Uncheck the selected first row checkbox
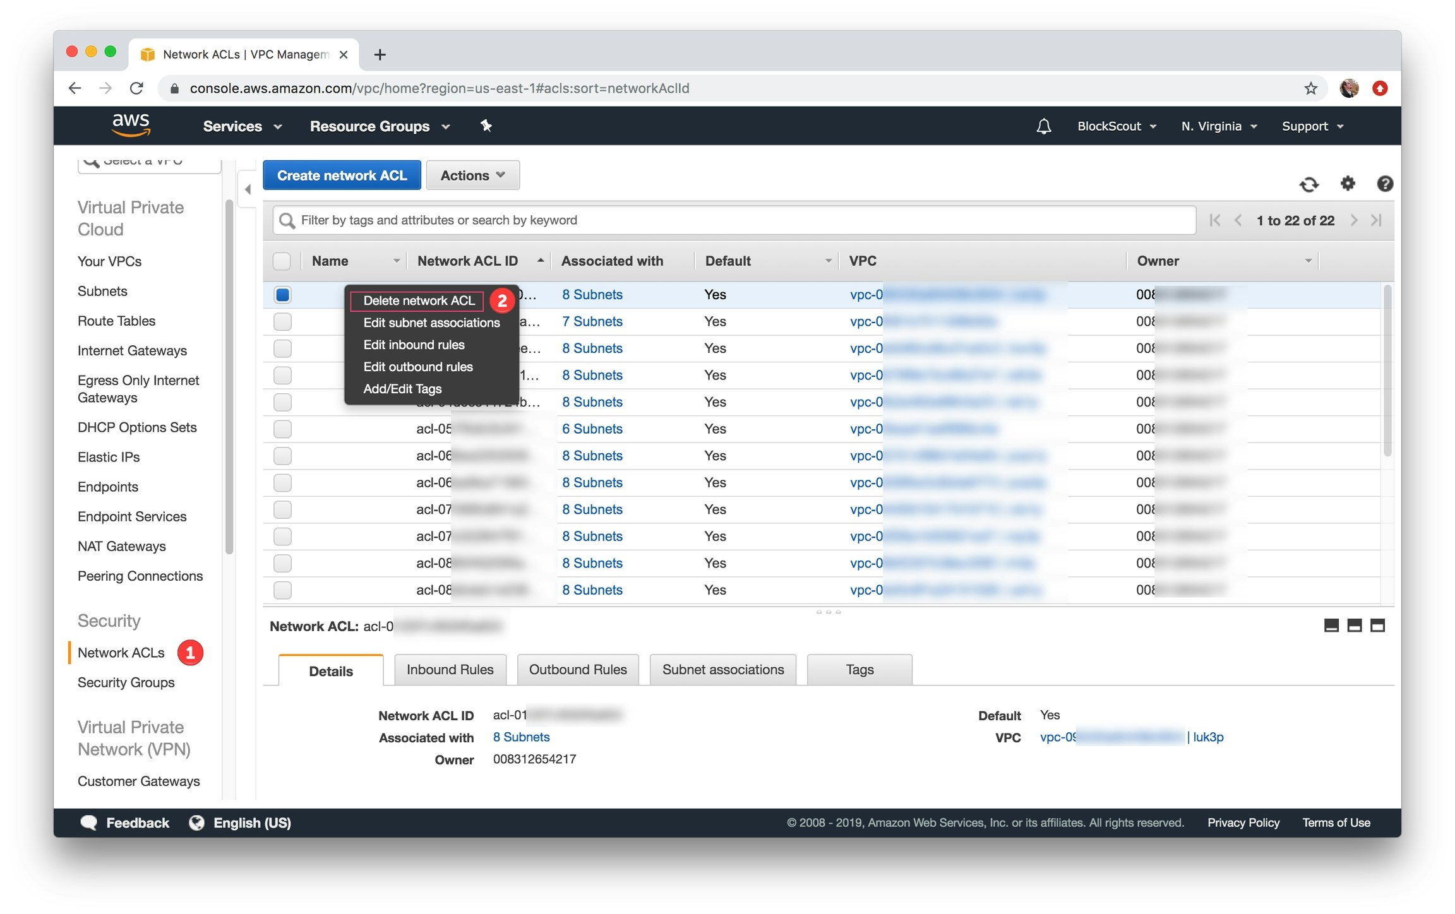 pyautogui.click(x=282, y=295)
